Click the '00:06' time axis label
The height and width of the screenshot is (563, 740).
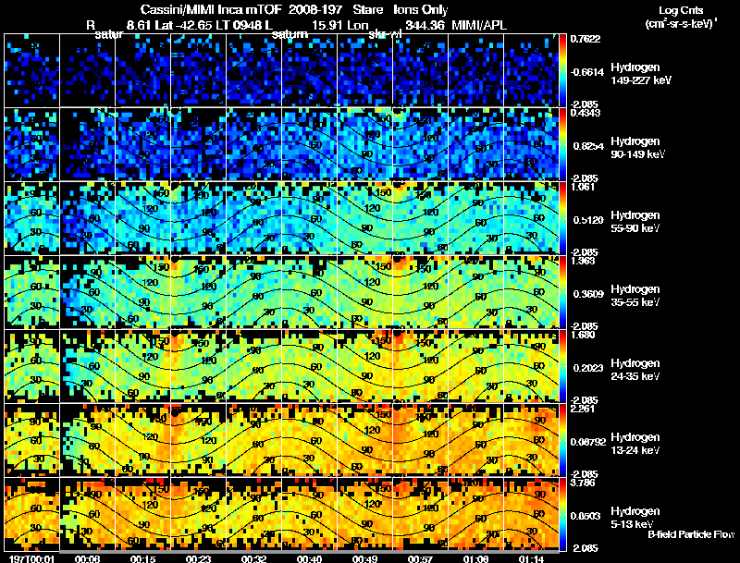coord(86,559)
